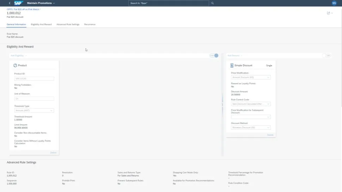Click the share icon near the title
This screenshot has height=192, width=342.
point(329,13)
